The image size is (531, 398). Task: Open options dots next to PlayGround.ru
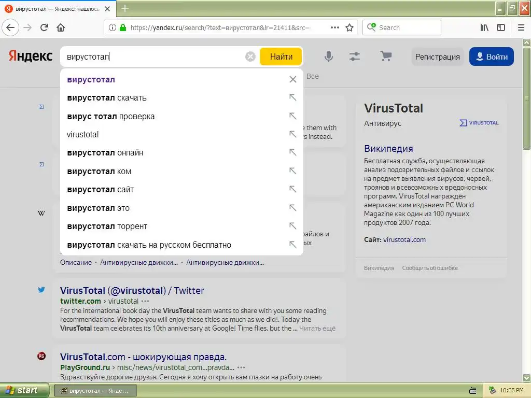241,367
